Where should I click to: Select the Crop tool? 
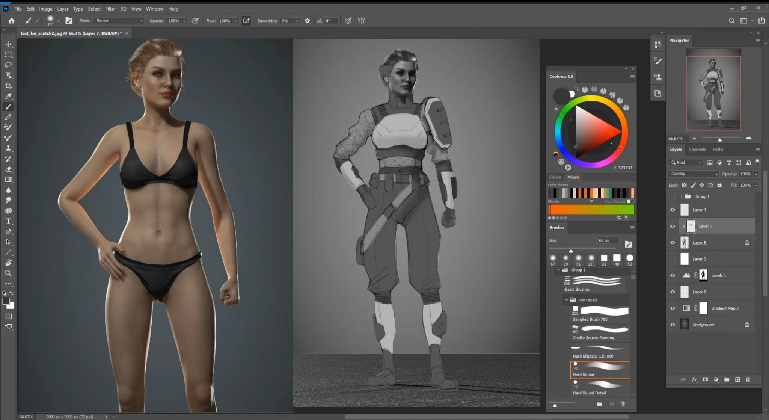(x=8, y=86)
